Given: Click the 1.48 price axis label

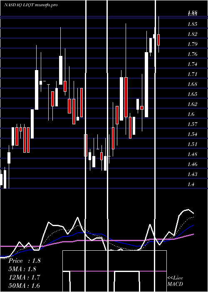Looking at the screenshot, I should coord(192,154).
